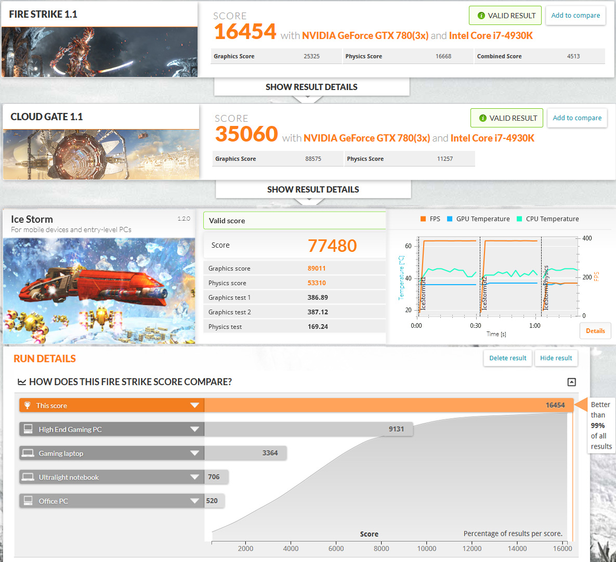Show result details for Cloud Gate 1.1
This screenshot has width=616, height=562.
tap(313, 189)
